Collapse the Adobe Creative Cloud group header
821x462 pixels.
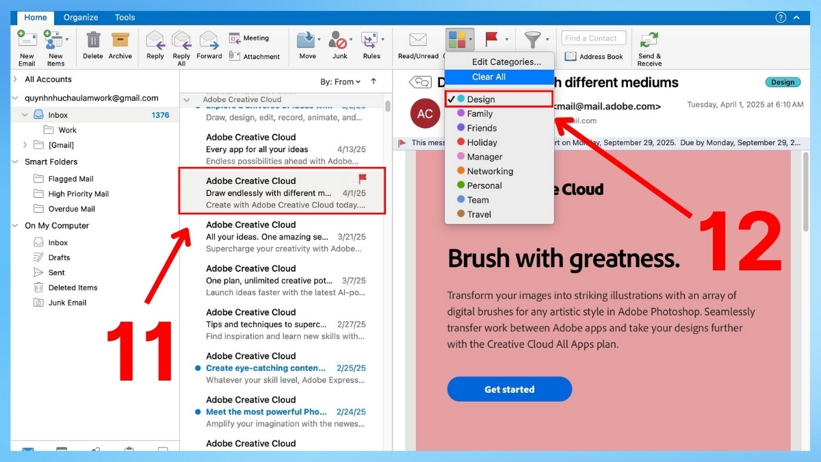tap(187, 100)
